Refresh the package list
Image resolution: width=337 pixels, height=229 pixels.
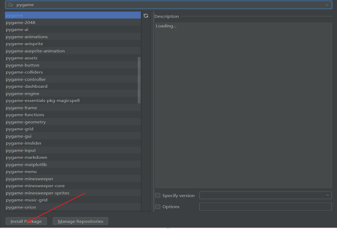[146, 15]
